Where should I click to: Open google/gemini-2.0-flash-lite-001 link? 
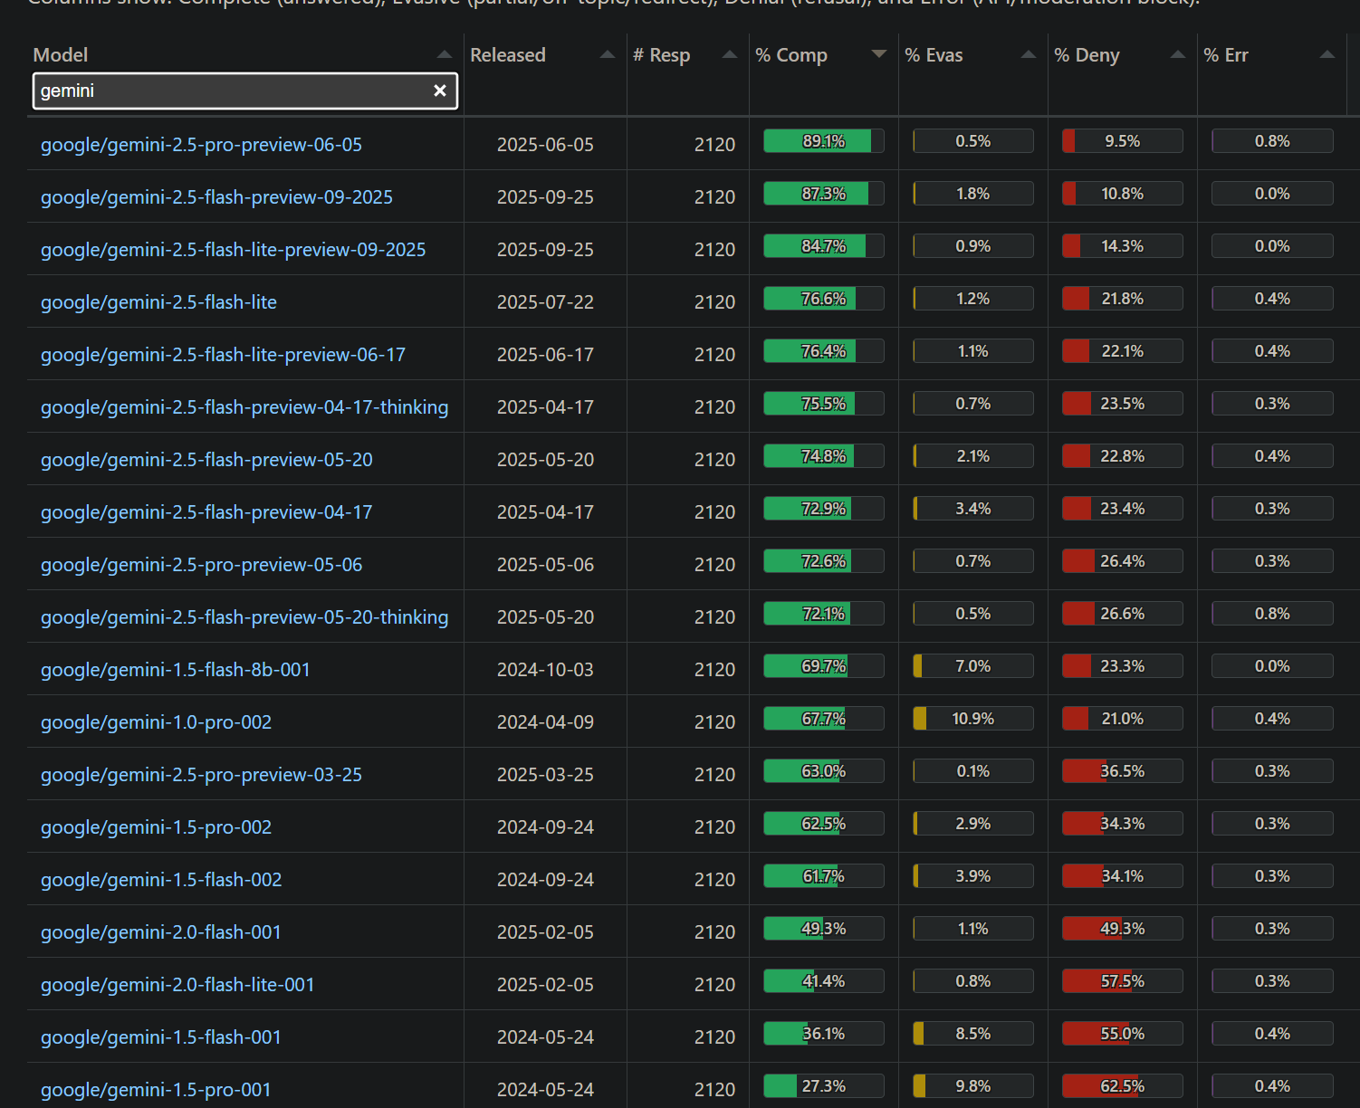tap(177, 985)
